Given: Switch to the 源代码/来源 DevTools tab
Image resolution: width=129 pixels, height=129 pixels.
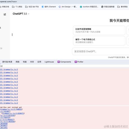Looking at the screenshot, I should tap(7, 62).
